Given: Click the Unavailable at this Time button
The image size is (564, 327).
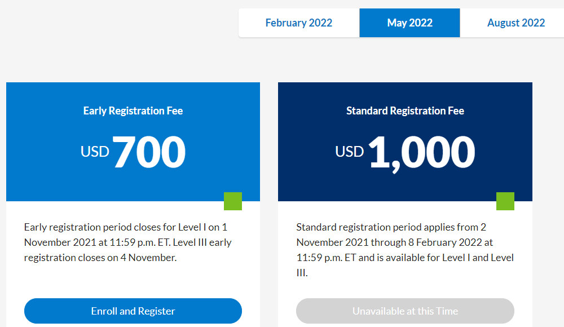Looking at the screenshot, I should click(x=405, y=311).
